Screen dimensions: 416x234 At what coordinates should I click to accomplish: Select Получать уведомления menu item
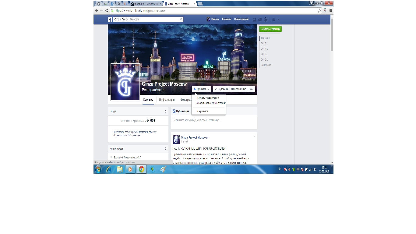tap(207, 98)
